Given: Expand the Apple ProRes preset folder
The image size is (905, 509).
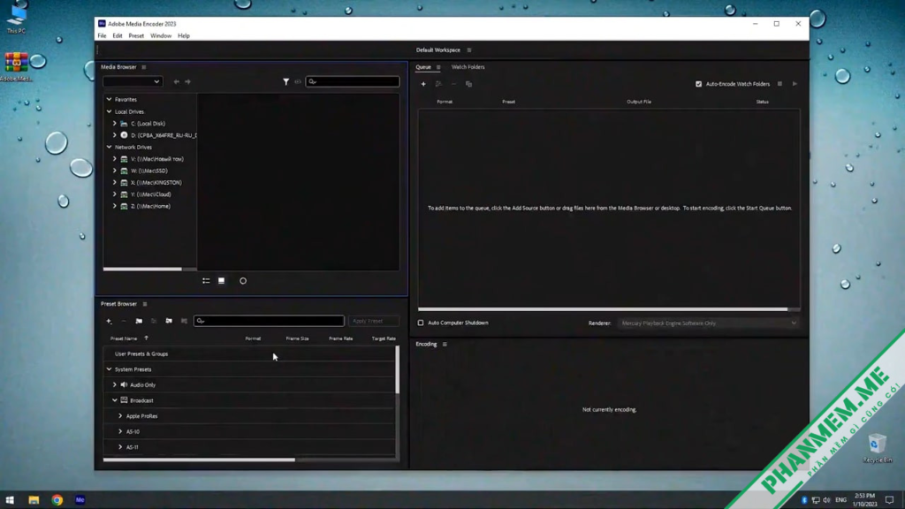Looking at the screenshot, I should tap(120, 416).
